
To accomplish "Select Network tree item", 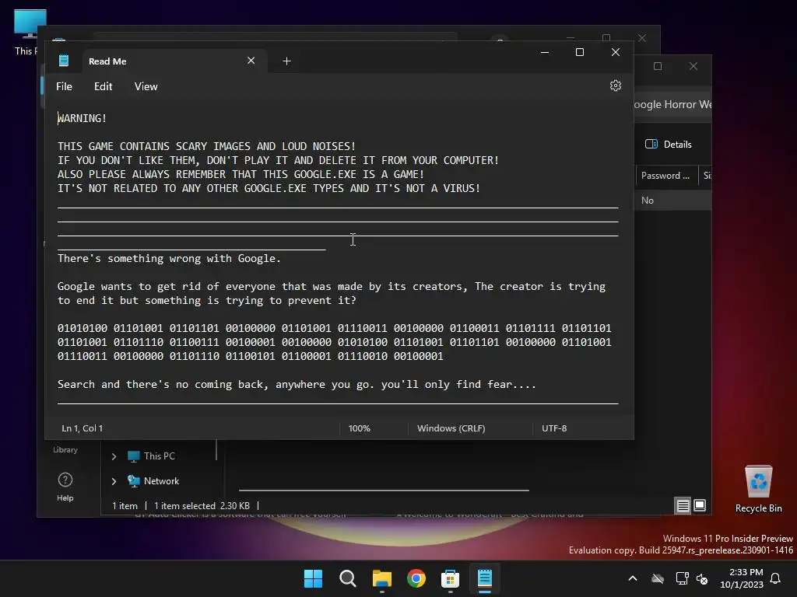I will coord(153,480).
